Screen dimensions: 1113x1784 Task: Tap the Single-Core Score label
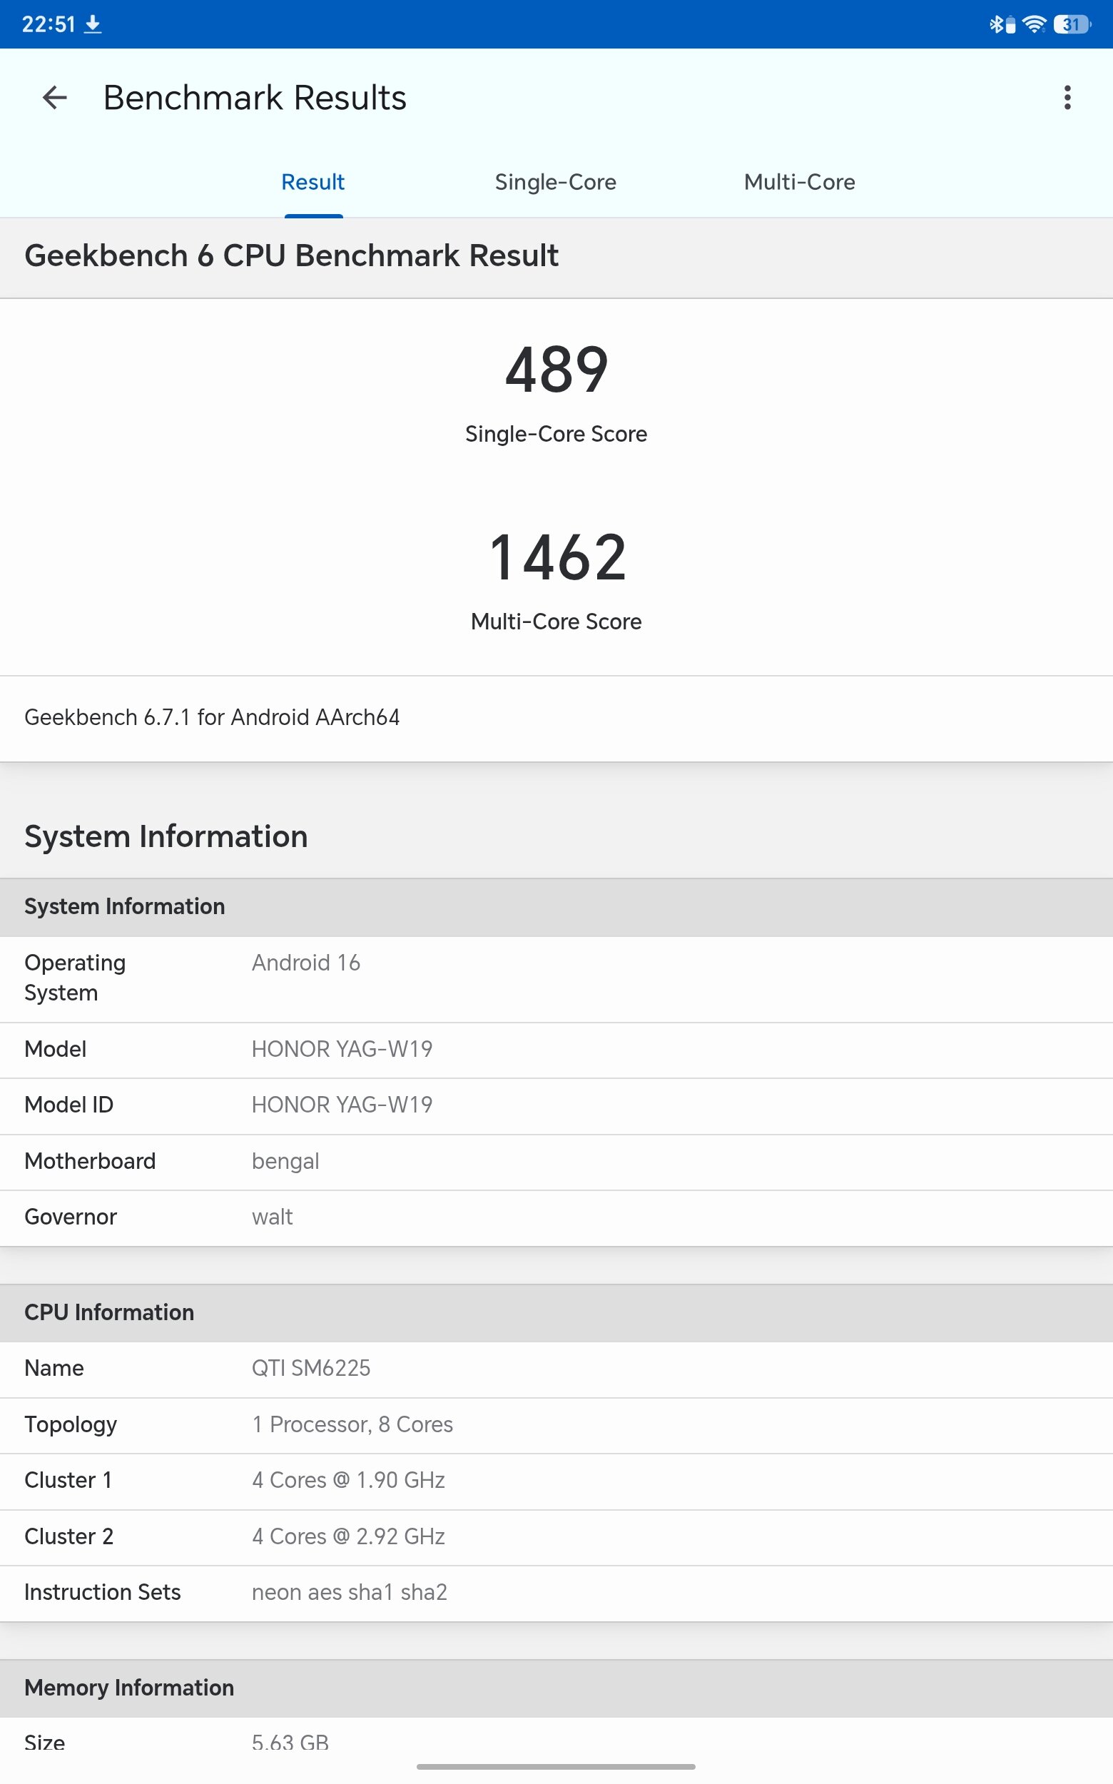[556, 434]
